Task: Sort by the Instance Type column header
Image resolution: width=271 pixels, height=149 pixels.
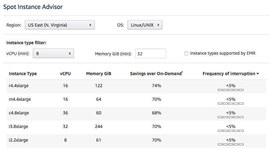Action: coord(23,74)
